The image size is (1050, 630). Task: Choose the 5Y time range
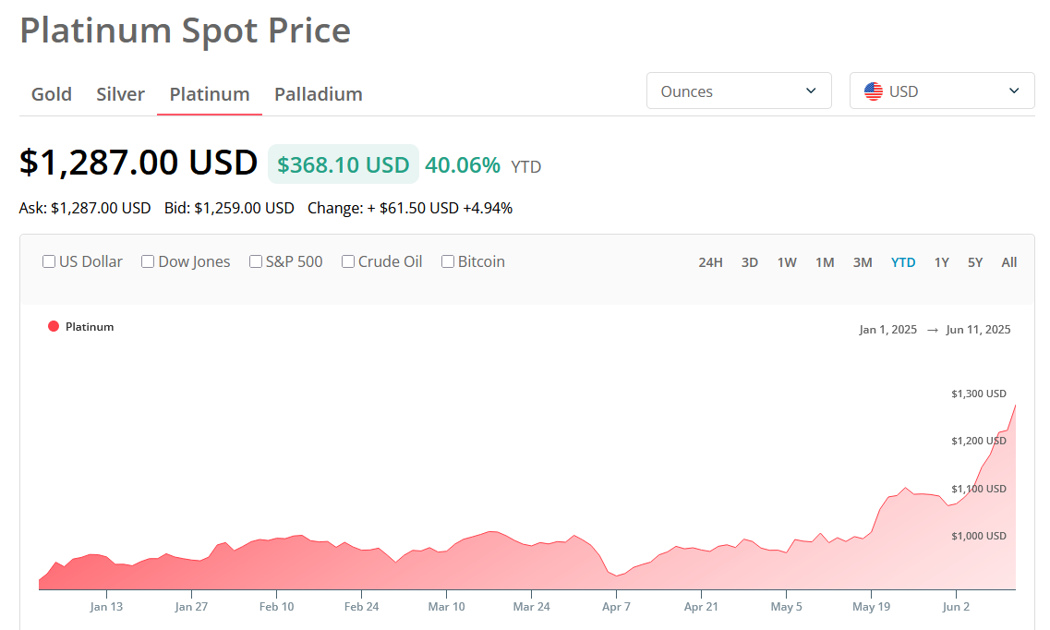point(975,262)
